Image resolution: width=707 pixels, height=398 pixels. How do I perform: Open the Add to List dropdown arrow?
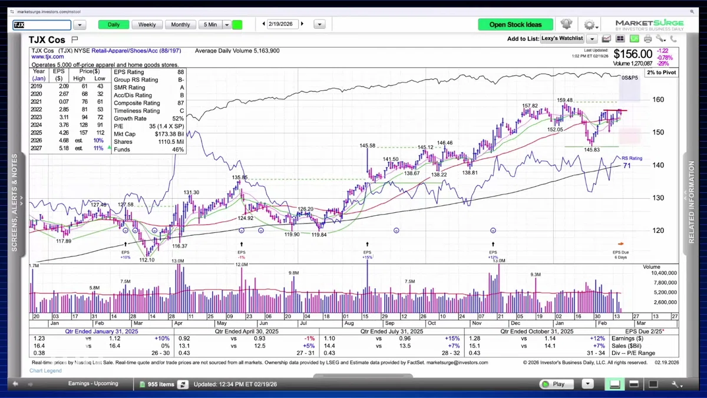pos(592,39)
